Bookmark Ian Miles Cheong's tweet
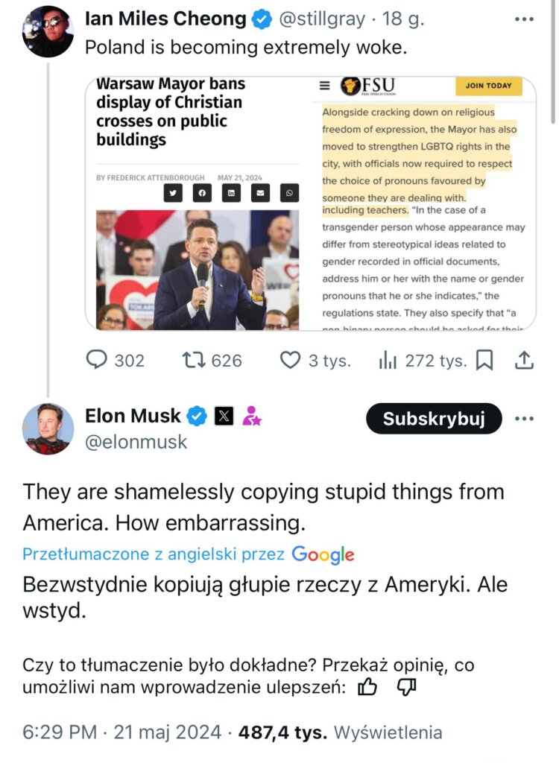Screen dimensions: 559x763 [x=484, y=361]
